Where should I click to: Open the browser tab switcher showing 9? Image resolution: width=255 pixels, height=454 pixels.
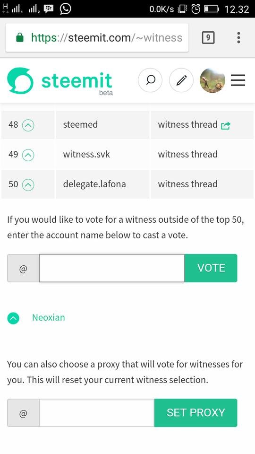tap(208, 38)
